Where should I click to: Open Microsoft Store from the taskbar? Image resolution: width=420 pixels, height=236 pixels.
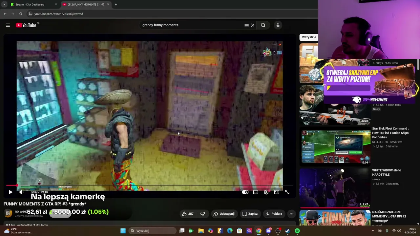coord(240,231)
